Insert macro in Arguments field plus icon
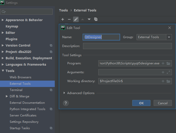Viewport: 176px width, 133px height. [x=163, y=72]
